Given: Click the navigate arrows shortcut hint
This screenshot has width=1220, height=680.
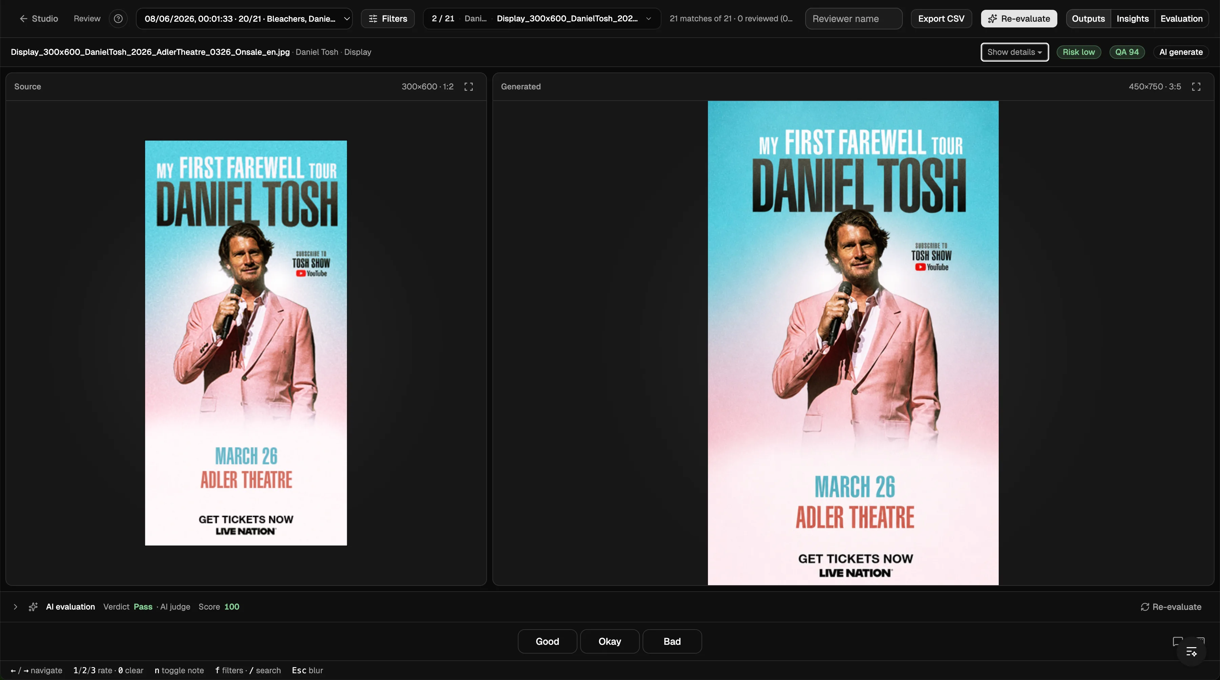Looking at the screenshot, I should [37, 670].
